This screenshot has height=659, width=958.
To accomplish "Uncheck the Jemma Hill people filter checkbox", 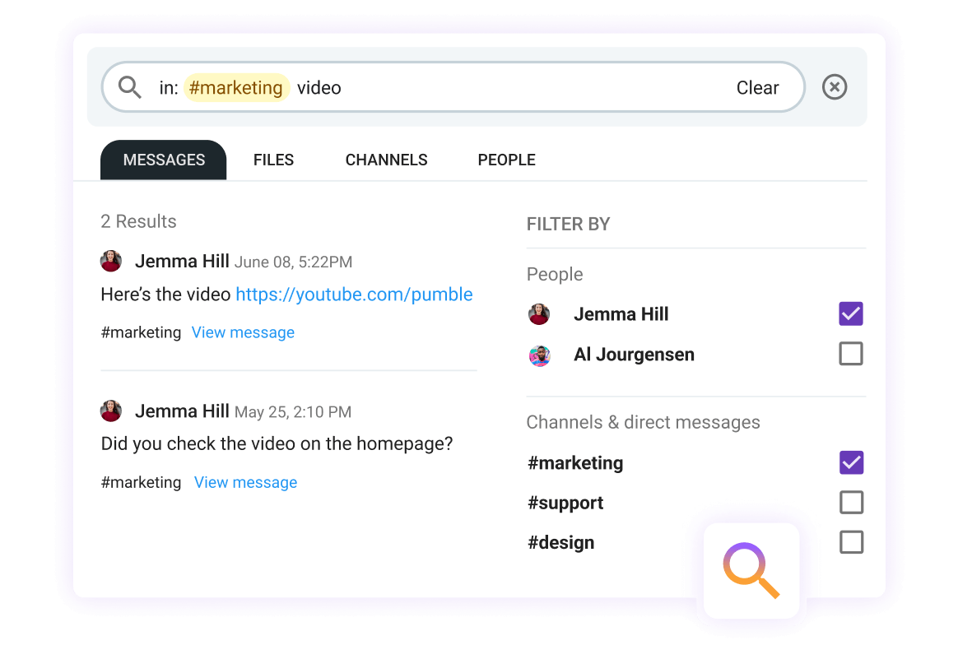I will click(850, 313).
